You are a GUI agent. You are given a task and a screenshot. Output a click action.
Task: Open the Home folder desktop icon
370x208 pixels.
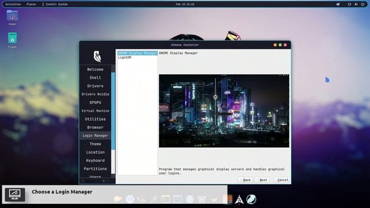pos(12,18)
